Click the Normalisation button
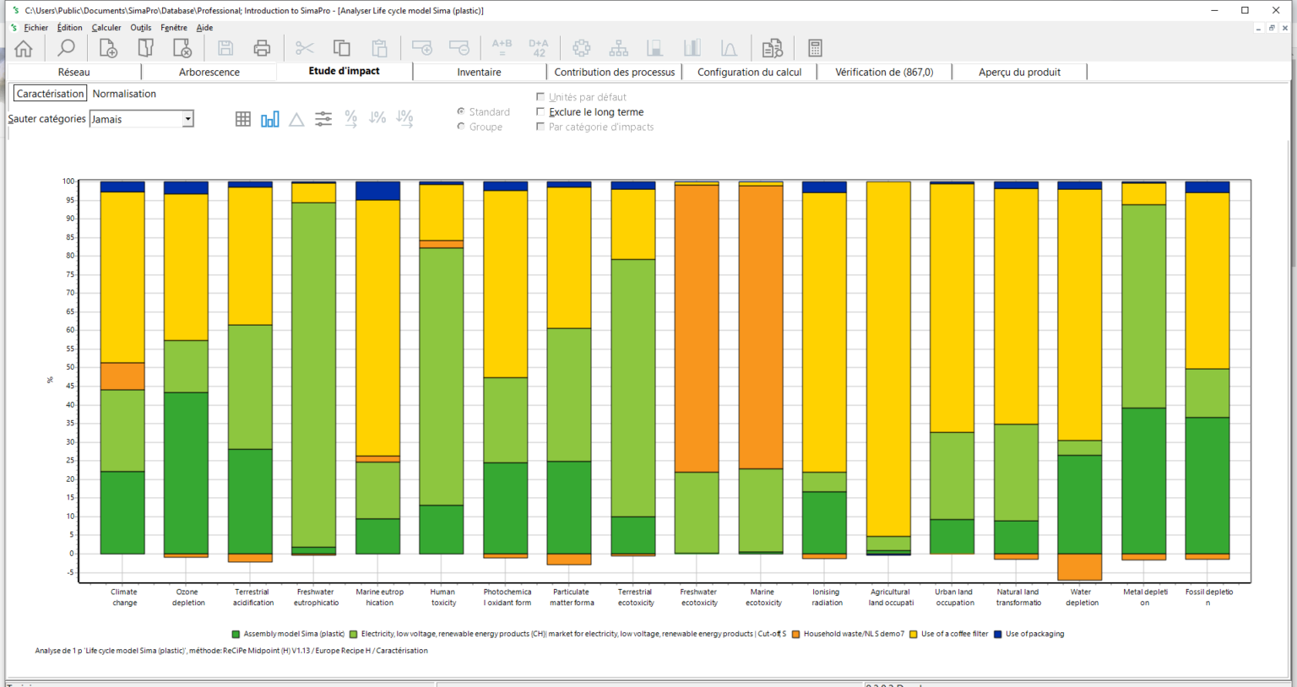The width and height of the screenshot is (1297, 687). 124,94
